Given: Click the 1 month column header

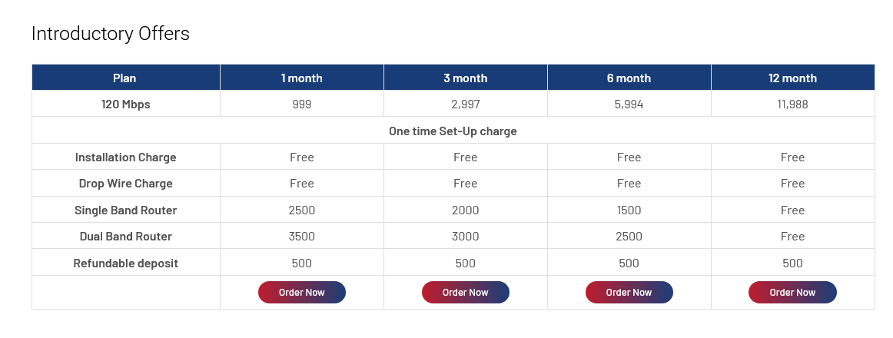Looking at the screenshot, I should (301, 78).
